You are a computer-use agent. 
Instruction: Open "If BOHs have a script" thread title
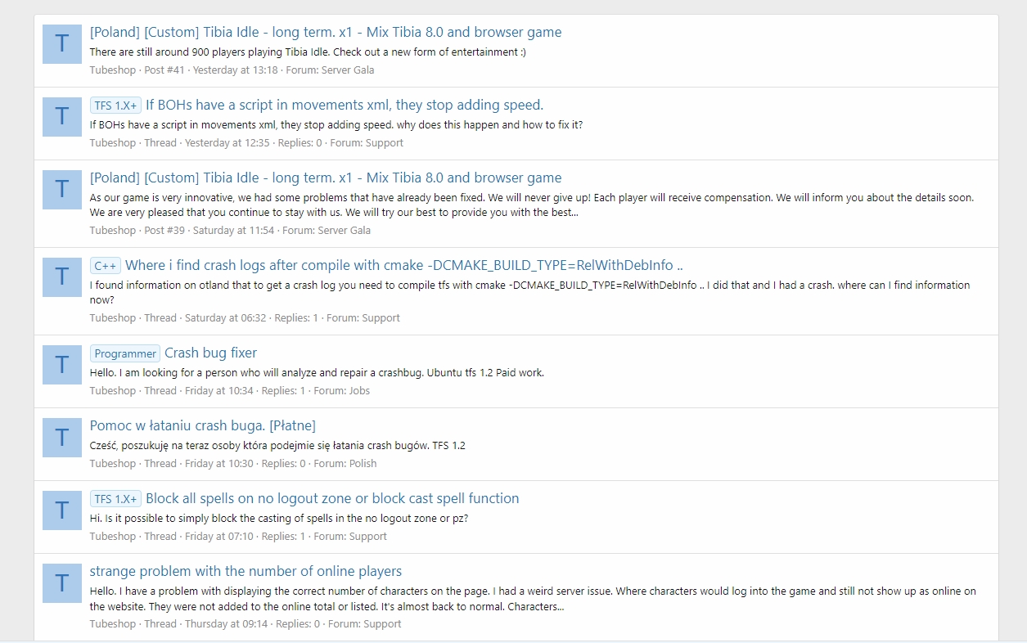click(344, 105)
